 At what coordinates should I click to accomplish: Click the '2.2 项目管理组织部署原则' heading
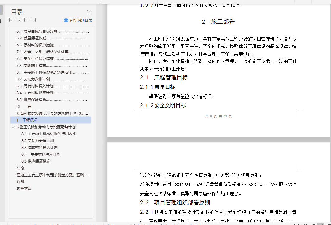[x=175, y=203]
